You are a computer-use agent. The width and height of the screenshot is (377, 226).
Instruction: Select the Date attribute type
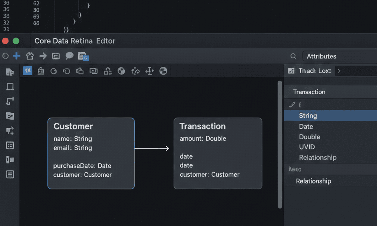pos(306,126)
